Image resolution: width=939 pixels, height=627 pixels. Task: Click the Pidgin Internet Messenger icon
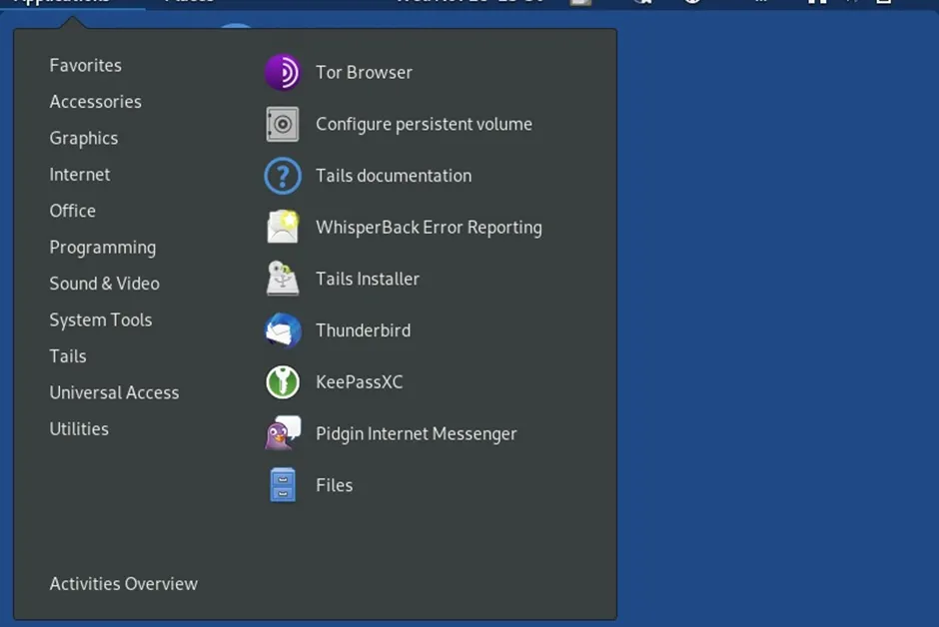tap(283, 433)
